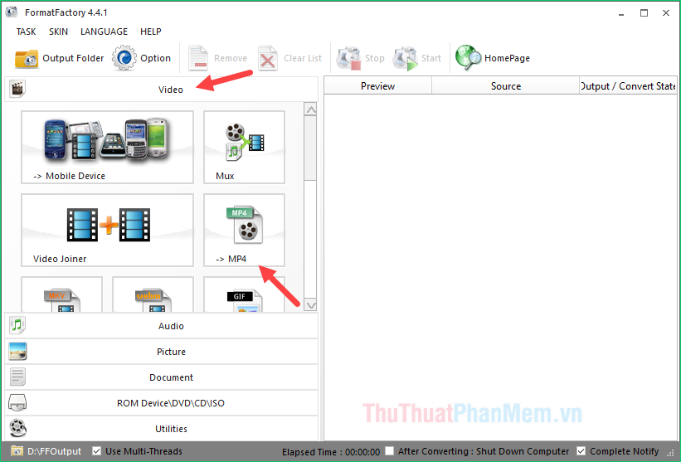The width and height of the screenshot is (681, 462).
Task: Select the -> MP4 conversion tile
Action: click(244, 230)
